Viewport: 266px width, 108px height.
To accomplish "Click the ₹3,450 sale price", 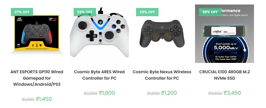I will click(232, 93).
